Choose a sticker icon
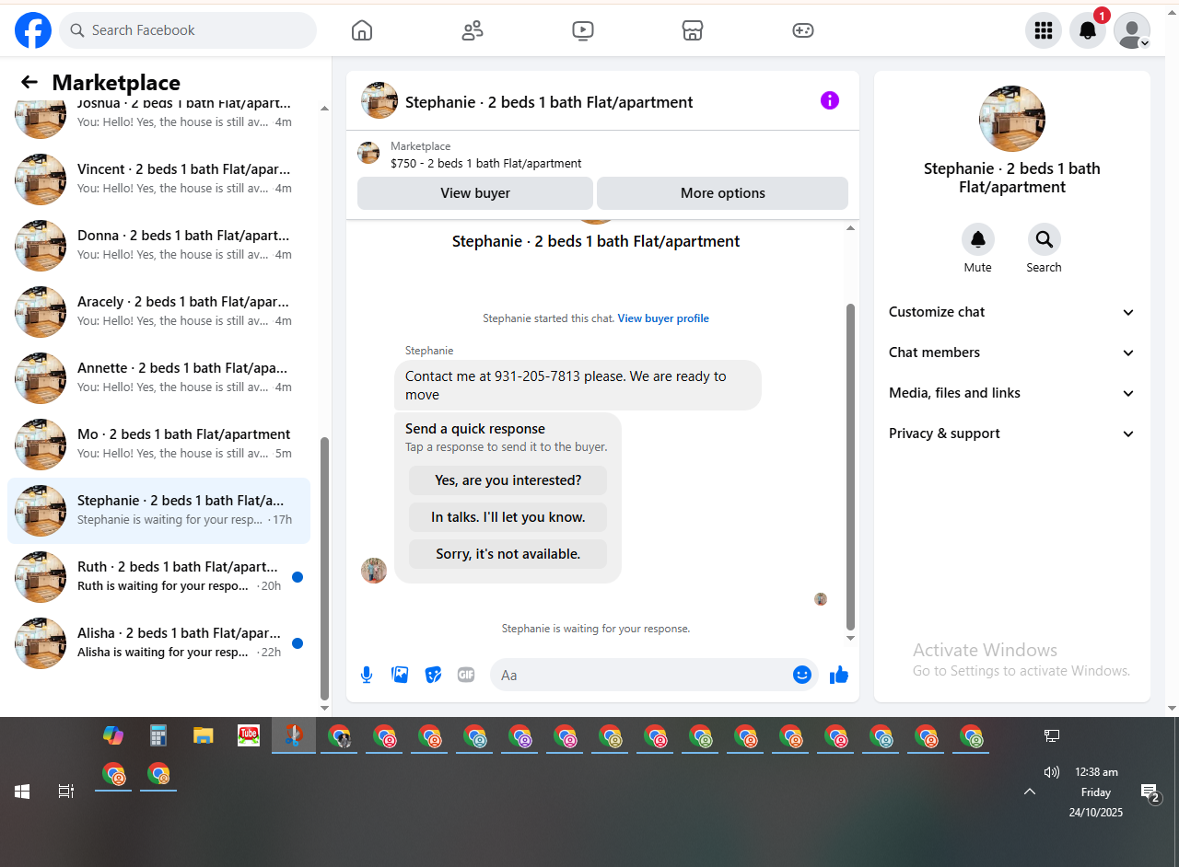Screen dimensions: 1179x867 click(433, 675)
